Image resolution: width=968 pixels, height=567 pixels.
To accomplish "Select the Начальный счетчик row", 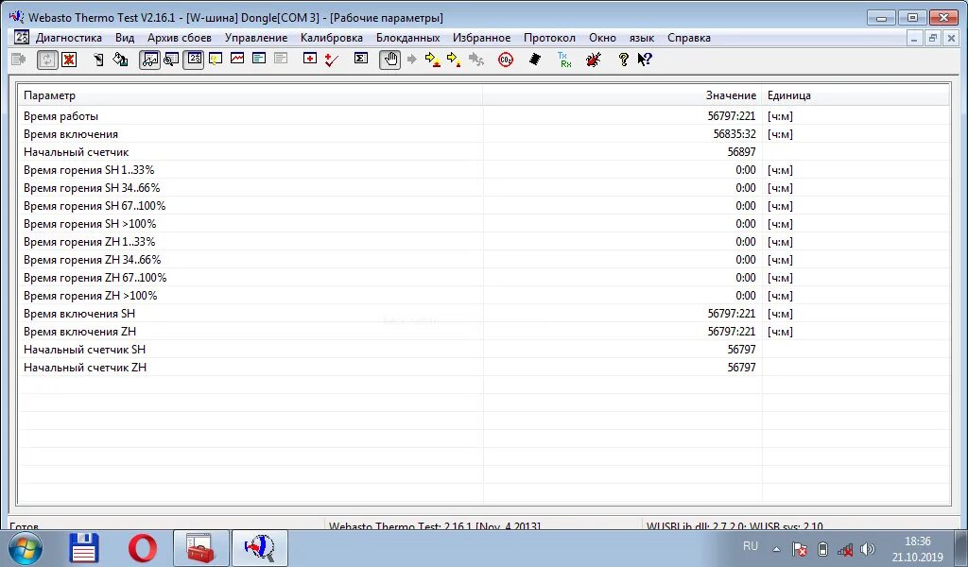I will (484, 152).
